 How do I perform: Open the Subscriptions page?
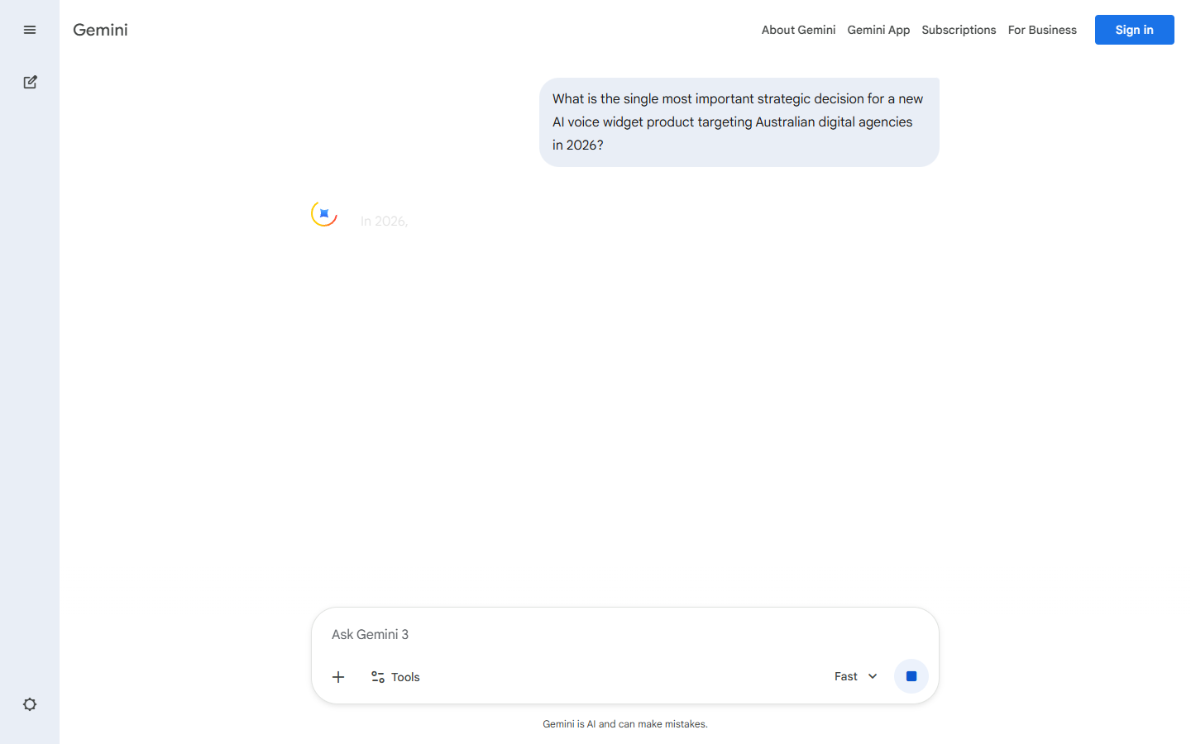(x=959, y=30)
